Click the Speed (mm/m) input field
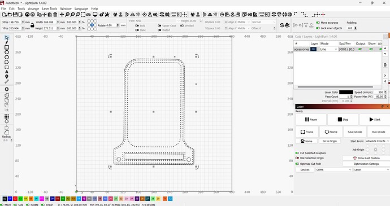 [x=379, y=92]
